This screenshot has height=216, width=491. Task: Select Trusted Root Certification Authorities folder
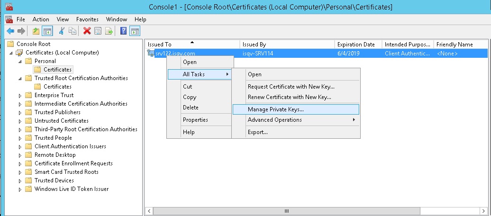81,78
